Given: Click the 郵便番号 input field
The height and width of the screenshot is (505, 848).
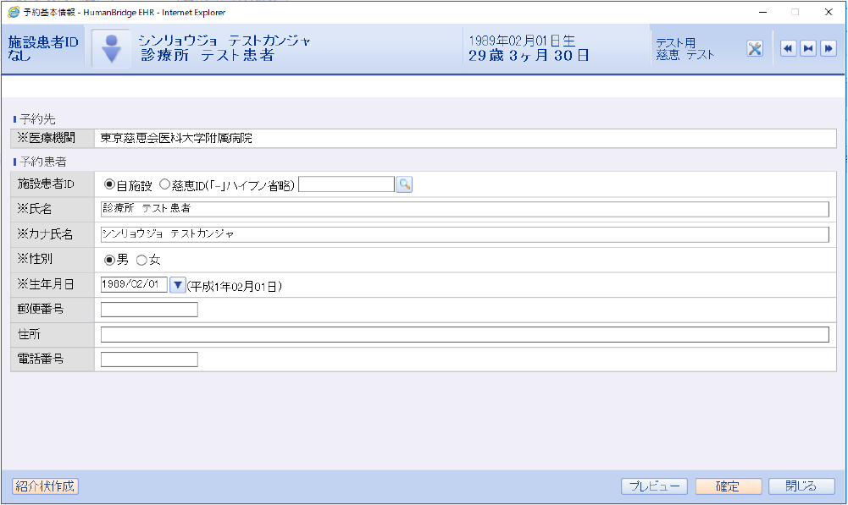Looking at the screenshot, I should (x=149, y=310).
